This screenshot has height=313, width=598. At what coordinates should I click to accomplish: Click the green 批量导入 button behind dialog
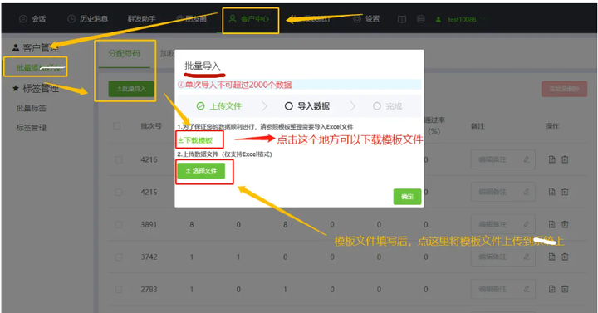pyautogui.click(x=131, y=89)
